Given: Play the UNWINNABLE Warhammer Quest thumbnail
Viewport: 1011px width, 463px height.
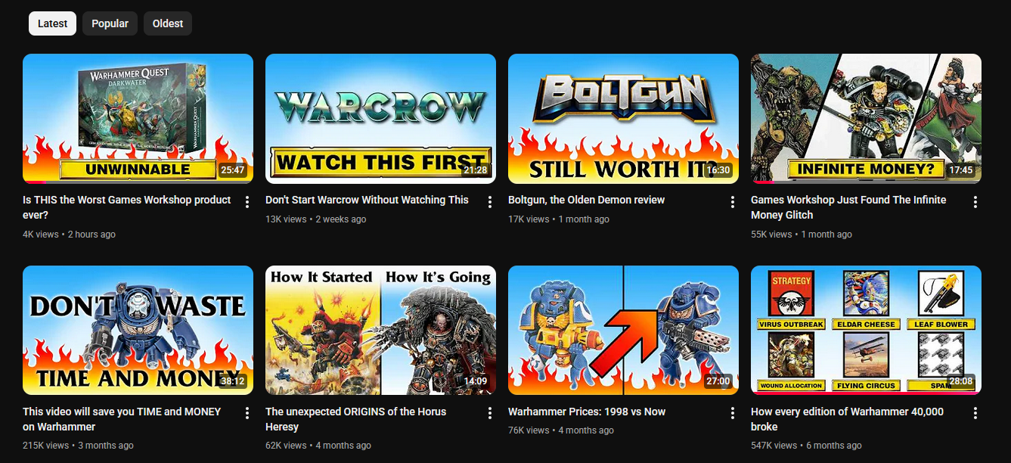Looking at the screenshot, I should point(138,119).
